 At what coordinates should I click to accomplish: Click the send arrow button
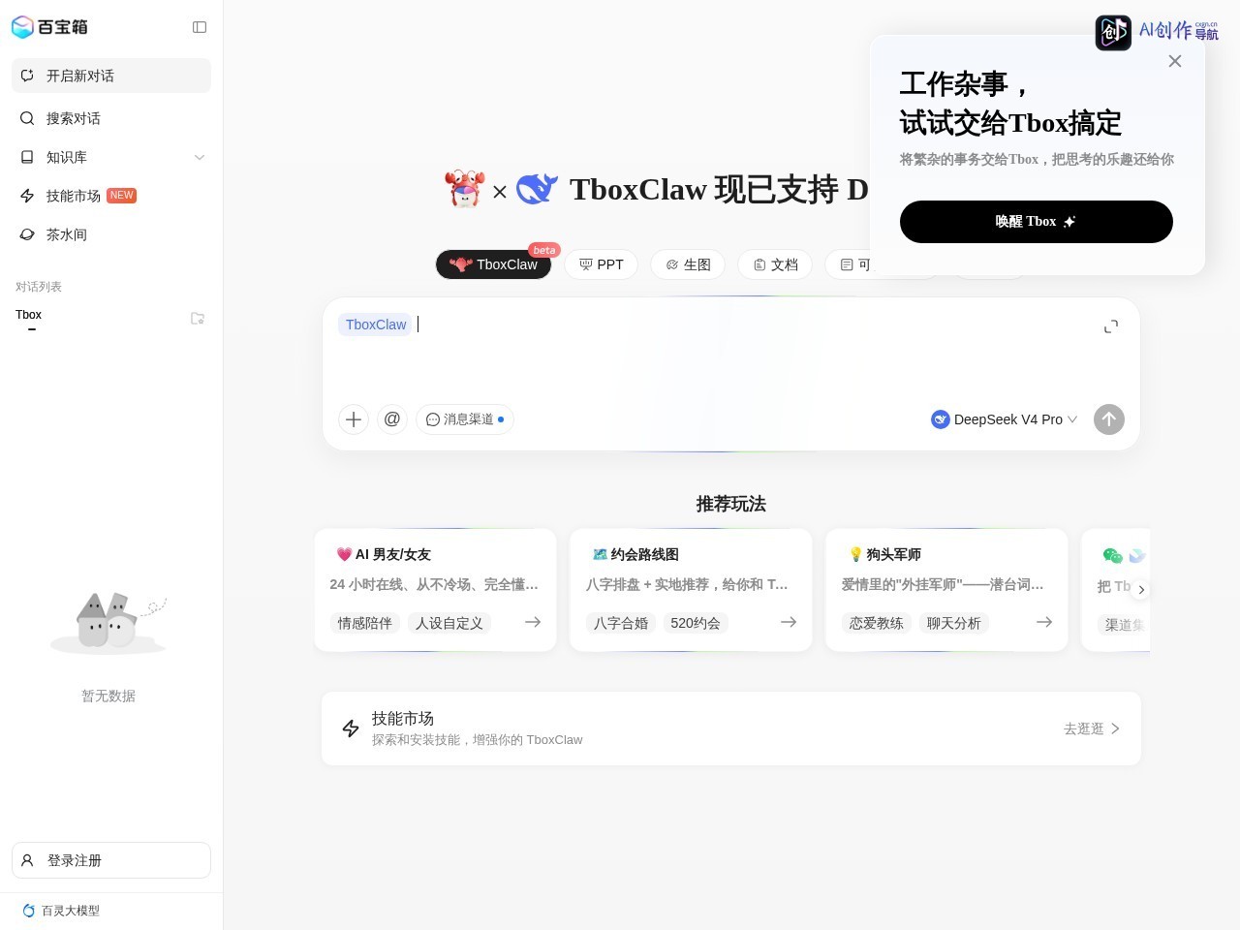pos(1109,419)
